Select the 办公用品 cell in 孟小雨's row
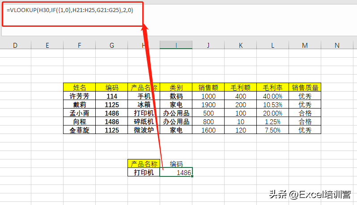 tap(176, 113)
